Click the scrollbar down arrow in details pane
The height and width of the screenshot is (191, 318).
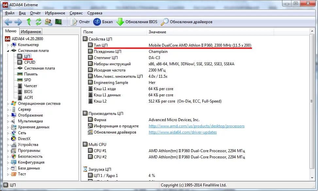(312, 178)
